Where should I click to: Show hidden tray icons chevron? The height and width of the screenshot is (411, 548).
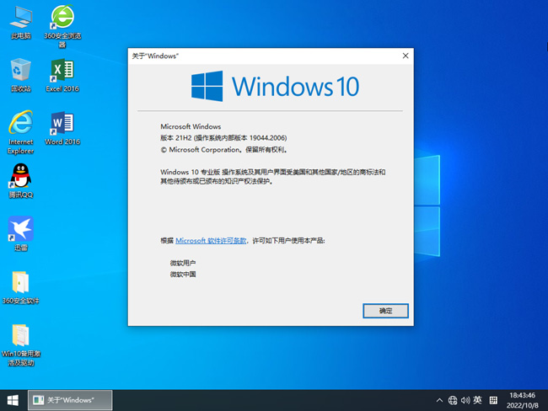click(439, 401)
